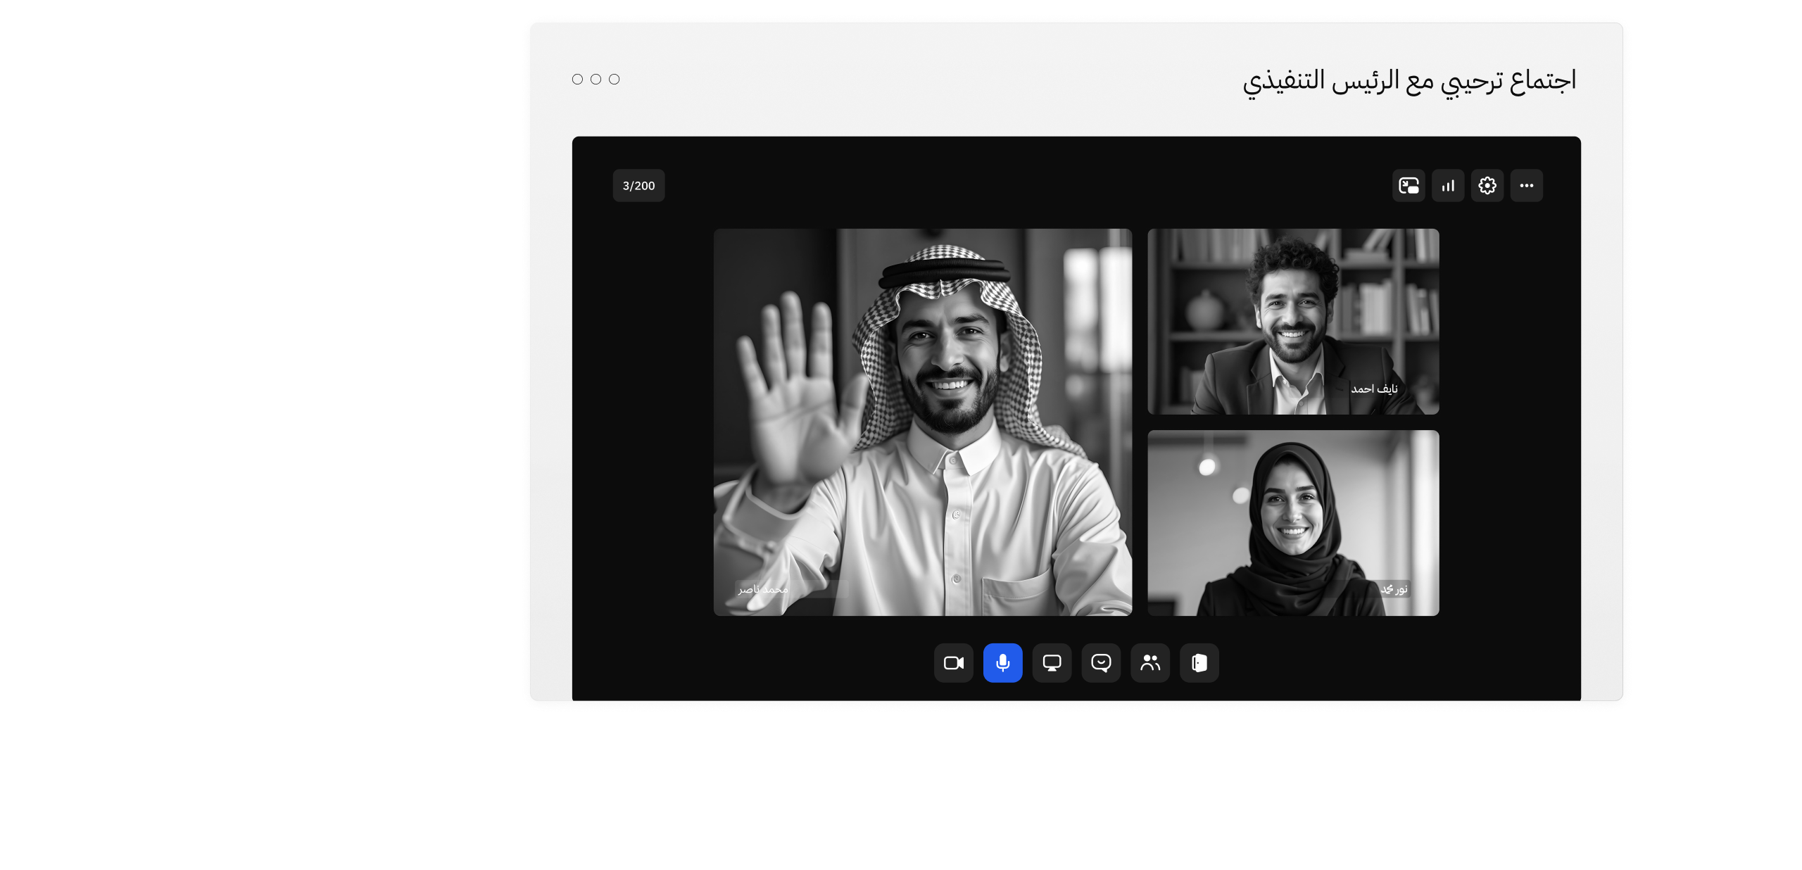This screenshot has width=1802, height=870.
Task: Click the first window control circle
Action: 577,80
